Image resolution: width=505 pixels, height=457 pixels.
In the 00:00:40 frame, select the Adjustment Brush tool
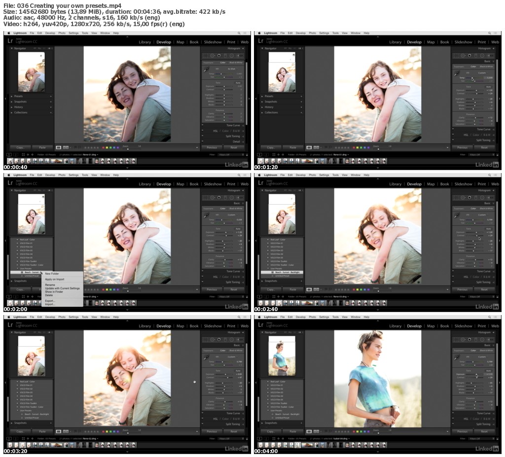240,55
